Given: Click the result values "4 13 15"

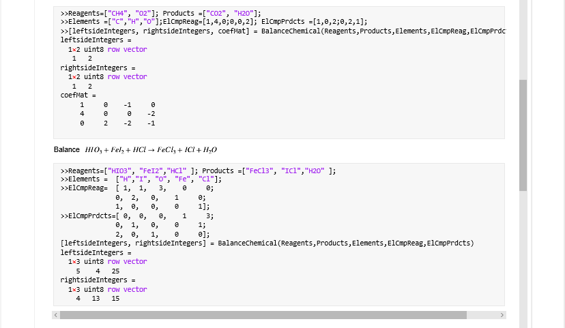Looking at the screenshot, I should (x=98, y=299).
